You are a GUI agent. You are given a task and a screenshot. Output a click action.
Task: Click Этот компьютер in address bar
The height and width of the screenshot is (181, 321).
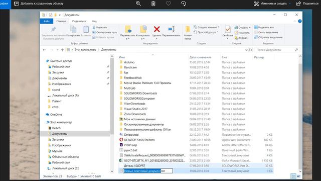85,50
